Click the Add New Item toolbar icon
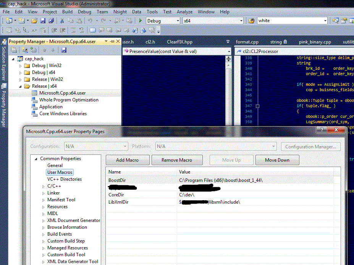 (x=22, y=21)
